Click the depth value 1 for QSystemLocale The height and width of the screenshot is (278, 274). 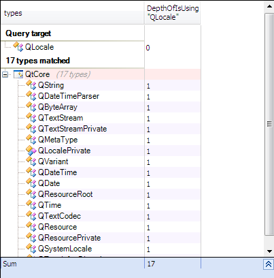148,249
